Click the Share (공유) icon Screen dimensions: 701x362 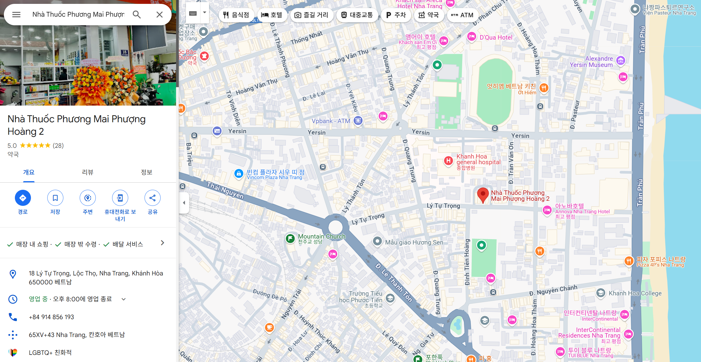pos(153,198)
